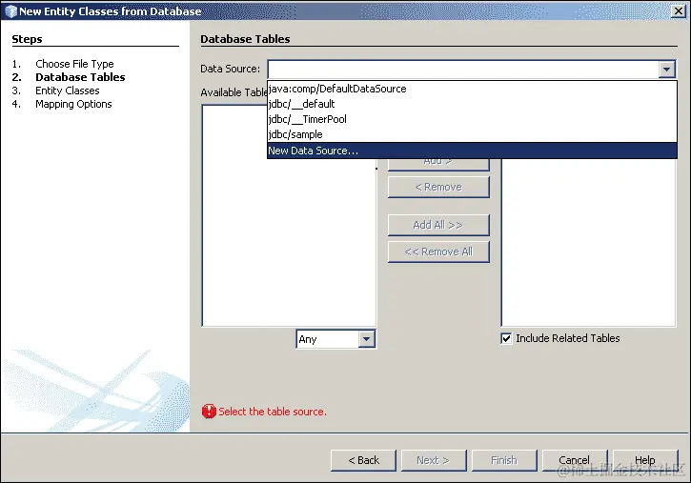Click the Selected Tables list box
Screen dimensions: 691x483
click(x=588, y=242)
